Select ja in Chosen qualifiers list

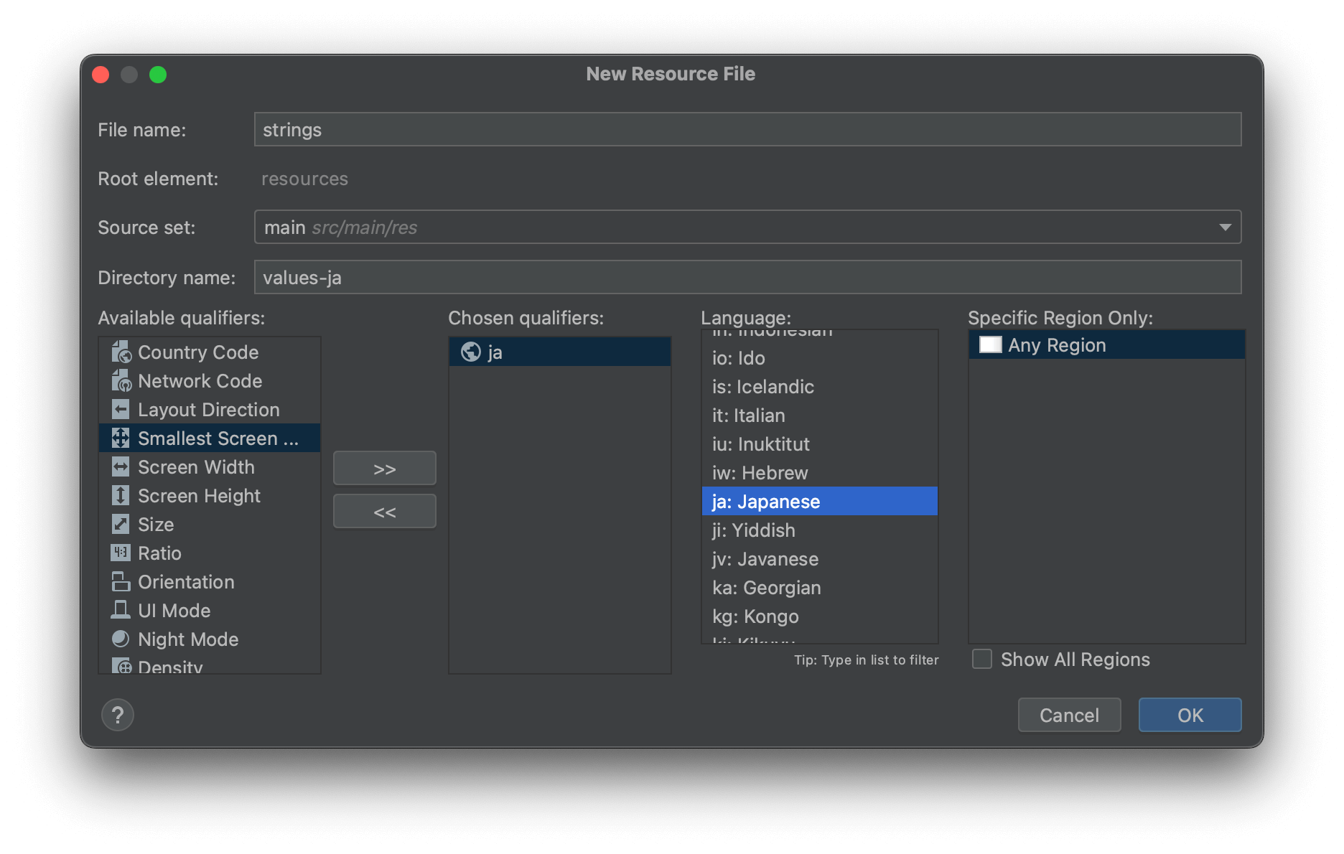pos(560,352)
